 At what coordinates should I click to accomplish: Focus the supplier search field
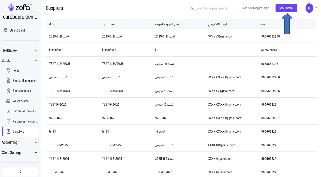pos(215,8)
